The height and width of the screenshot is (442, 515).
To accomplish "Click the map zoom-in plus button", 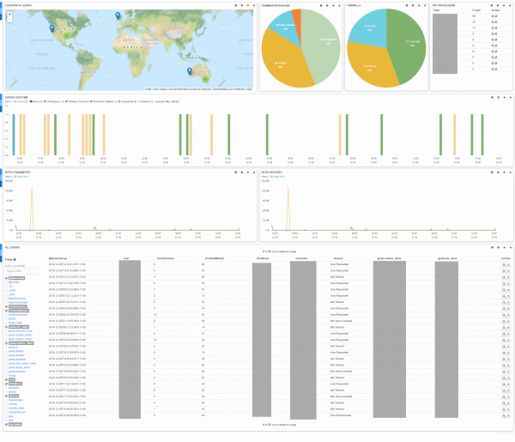I will click(x=9, y=15).
